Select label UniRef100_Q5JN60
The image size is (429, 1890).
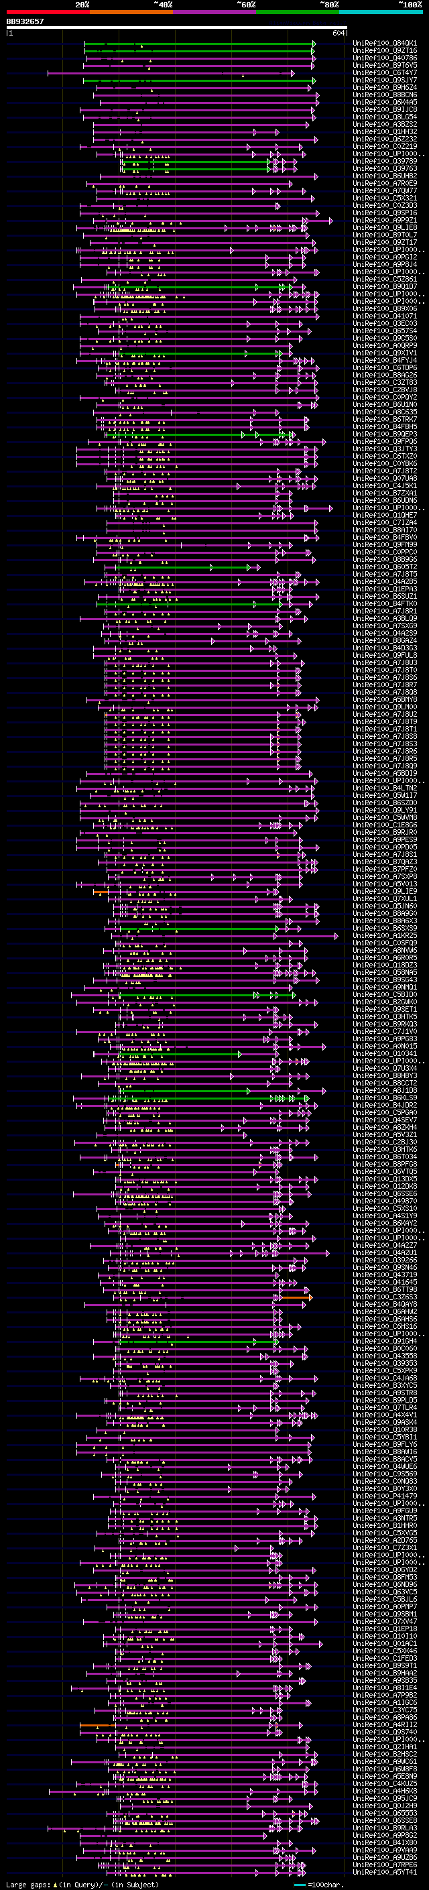(385, 905)
